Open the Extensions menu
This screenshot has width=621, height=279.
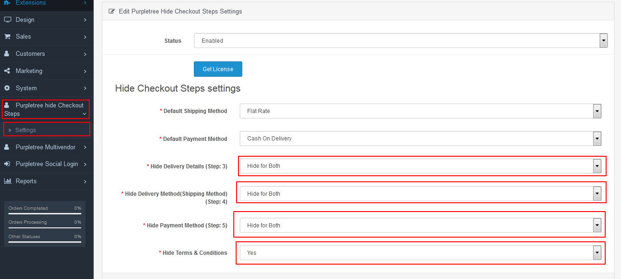[46, 3]
